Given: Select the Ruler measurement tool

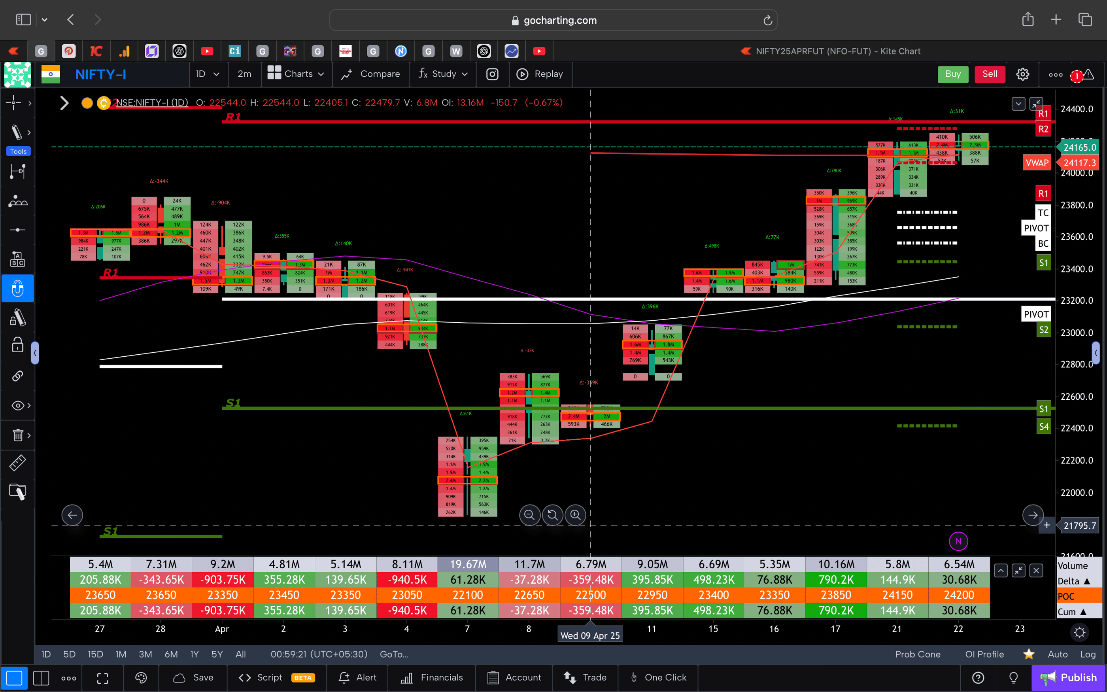Looking at the screenshot, I should [17, 463].
